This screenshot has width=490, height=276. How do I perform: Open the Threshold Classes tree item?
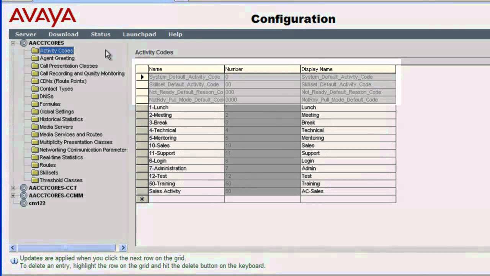[x=61, y=180]
